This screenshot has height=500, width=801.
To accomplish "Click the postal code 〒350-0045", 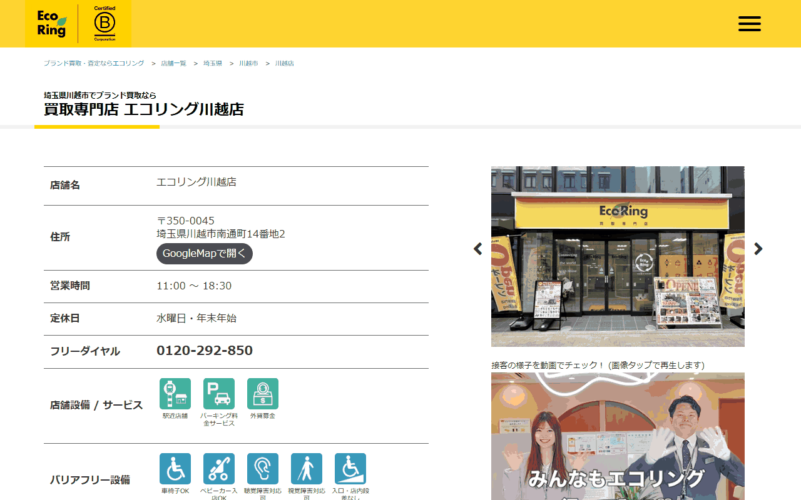I will coord(185,221).
